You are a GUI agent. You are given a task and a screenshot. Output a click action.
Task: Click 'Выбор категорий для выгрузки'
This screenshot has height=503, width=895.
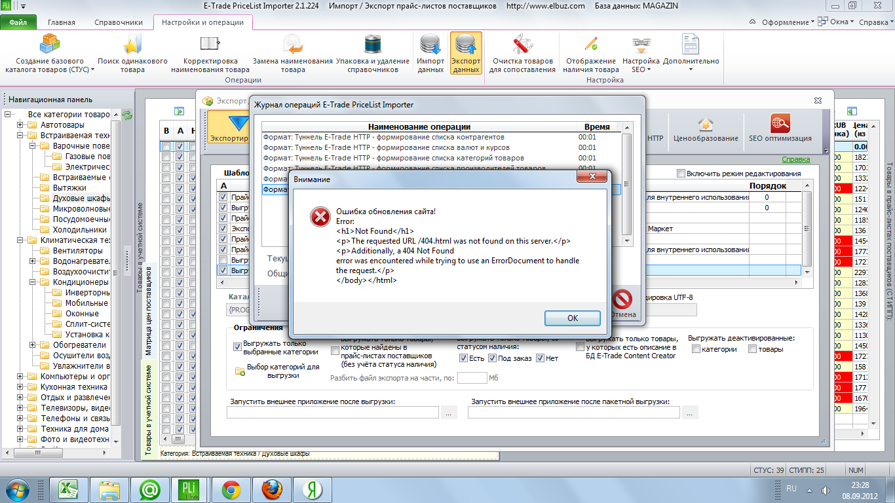pos(278,371)
